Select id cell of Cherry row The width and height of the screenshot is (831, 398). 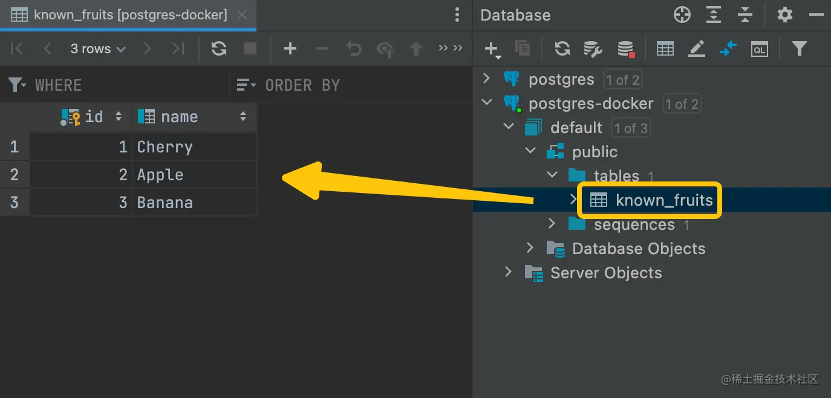(82, 147)
